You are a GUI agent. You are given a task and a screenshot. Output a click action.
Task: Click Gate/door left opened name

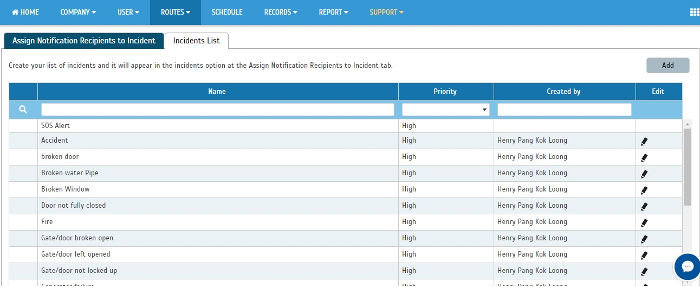point(76,254)
